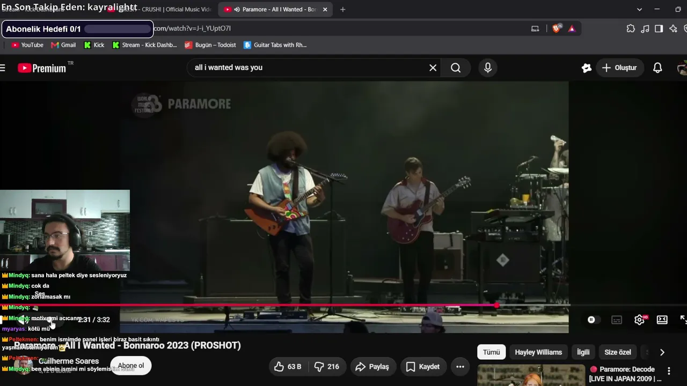This screenshot has width=687, height=386.
Task: Select the Paramore - All I Wanted tab
Action: click(276, 9)
